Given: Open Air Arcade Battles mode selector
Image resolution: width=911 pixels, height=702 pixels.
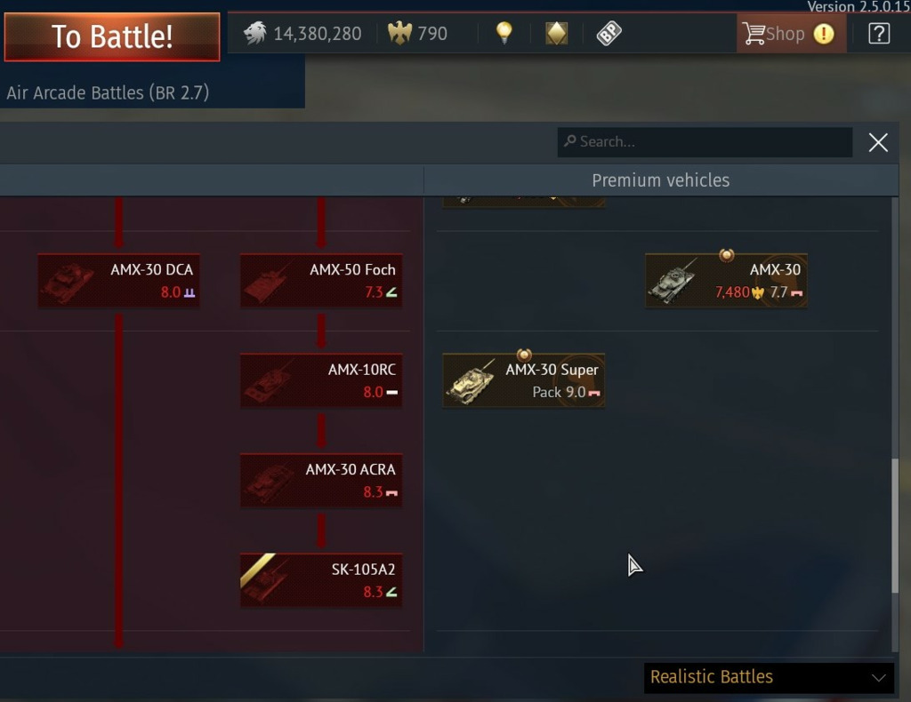Looking at the screenshot, I should (108, 92).
